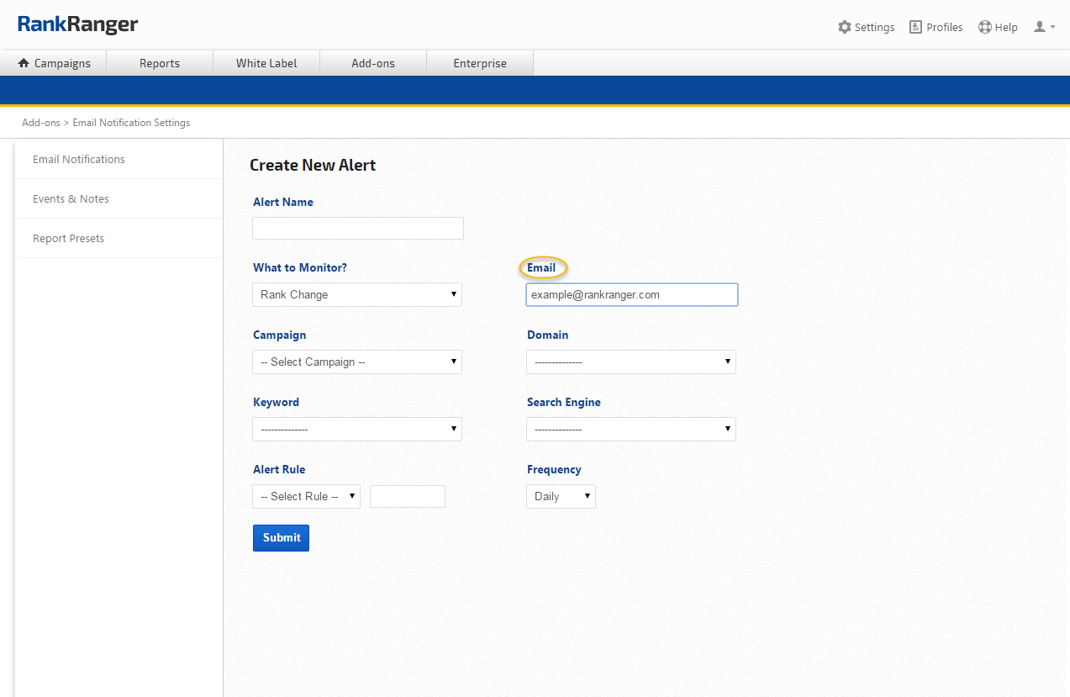The width and height of the screenshot is (1070, 697).
Task: Click the Settings gear icon
Action: point(845,27)
